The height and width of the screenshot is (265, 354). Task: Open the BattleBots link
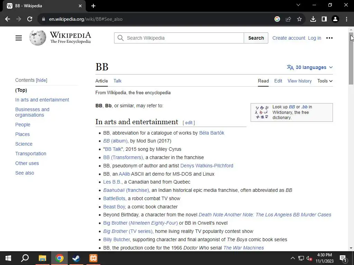[114, 198]
